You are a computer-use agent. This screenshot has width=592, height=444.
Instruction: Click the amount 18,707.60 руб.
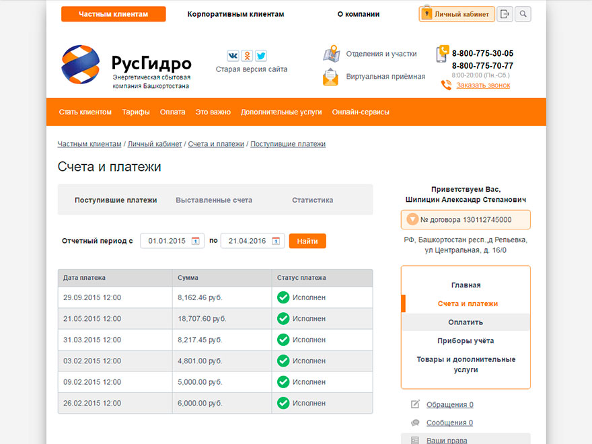tap(202, 319)
